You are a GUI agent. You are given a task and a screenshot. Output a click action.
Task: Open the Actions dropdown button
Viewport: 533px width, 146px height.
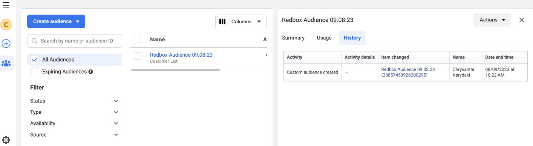pos(492,20)
